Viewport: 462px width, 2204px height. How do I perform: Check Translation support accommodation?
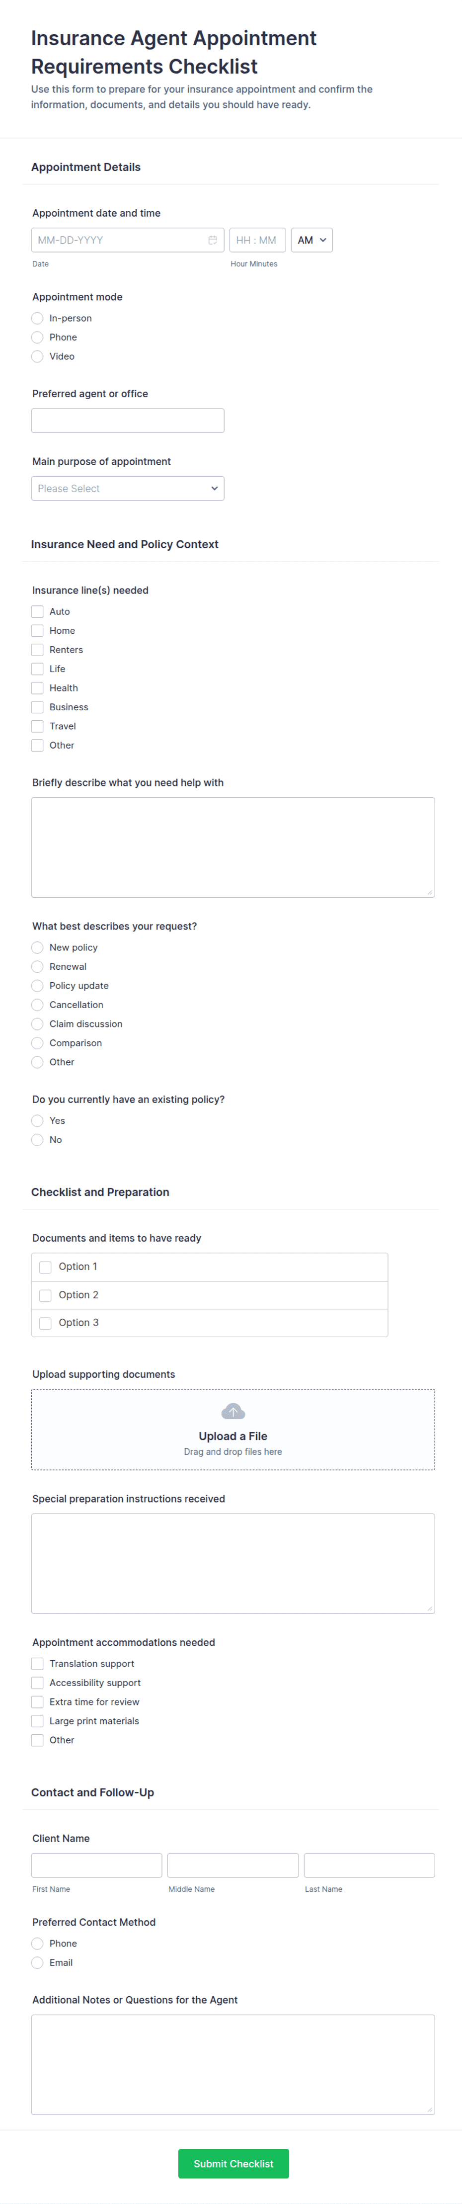point(38,1664)
